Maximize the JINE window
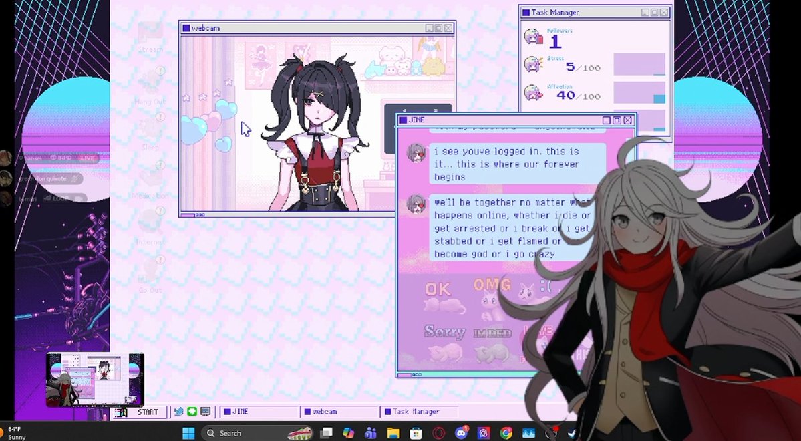Image resolution: width=801 pixels, height=441 pixels. 617,120
